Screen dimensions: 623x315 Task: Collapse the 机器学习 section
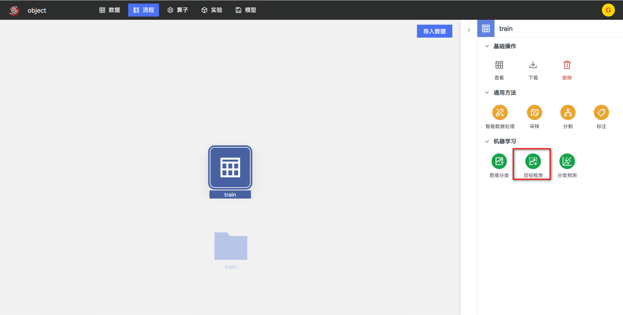click(x=487, y=141)
